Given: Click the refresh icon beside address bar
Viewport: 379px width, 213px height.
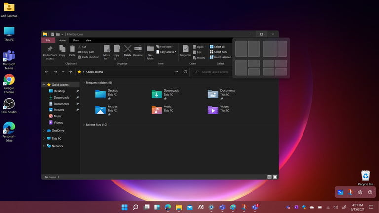Looking at the screenshot, I should click(x=185, y=72).
